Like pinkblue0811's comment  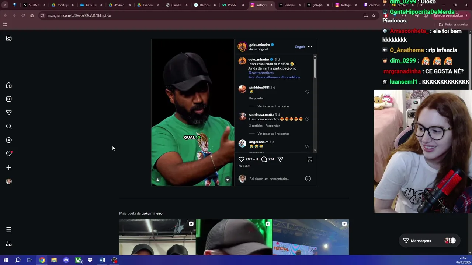pyautogui.click(x=307, y=92)
